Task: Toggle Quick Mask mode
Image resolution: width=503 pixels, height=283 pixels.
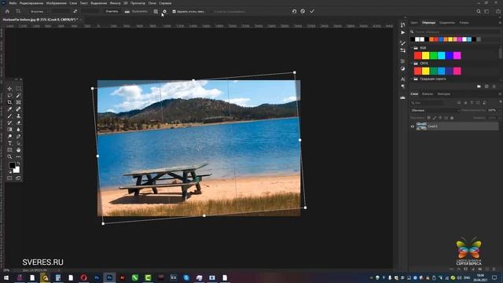Action: tap(9, 178)
